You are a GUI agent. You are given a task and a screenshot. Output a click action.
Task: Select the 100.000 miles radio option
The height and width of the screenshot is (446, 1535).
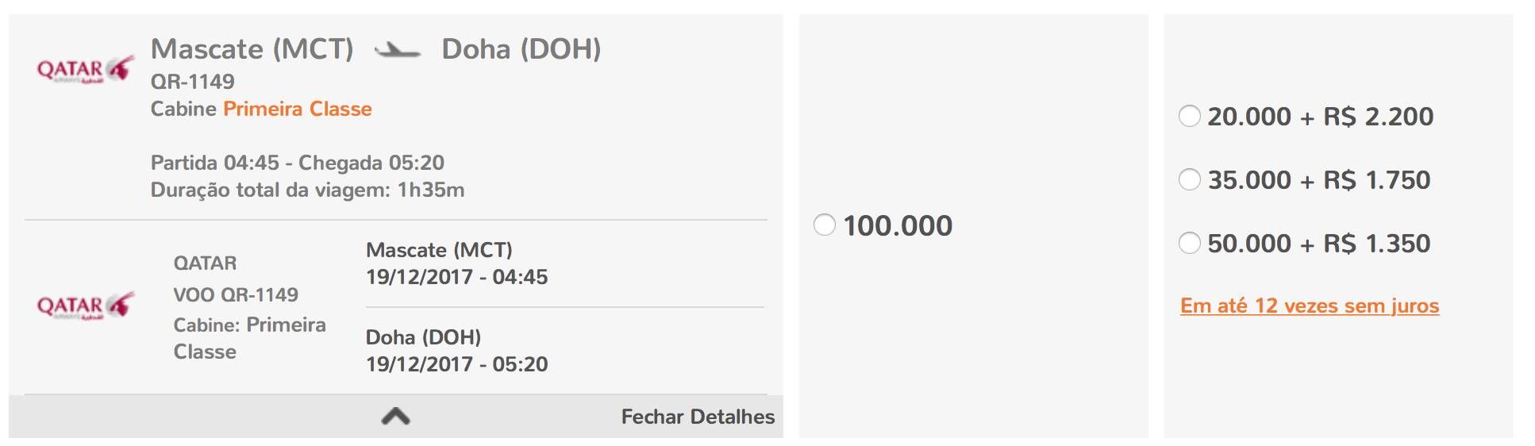click(825, 225)
